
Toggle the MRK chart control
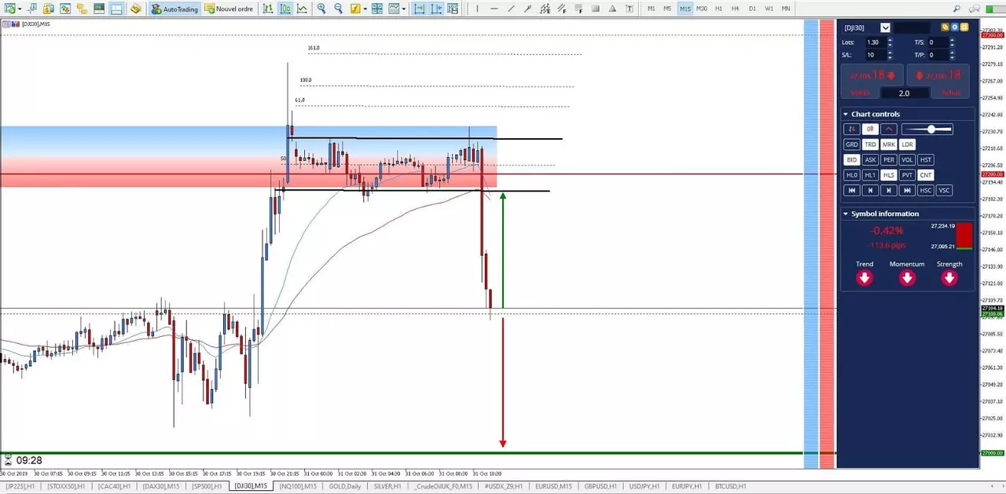click(888, 145)
